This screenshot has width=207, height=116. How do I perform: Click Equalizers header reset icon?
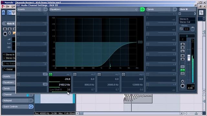(x=136, y=9)
